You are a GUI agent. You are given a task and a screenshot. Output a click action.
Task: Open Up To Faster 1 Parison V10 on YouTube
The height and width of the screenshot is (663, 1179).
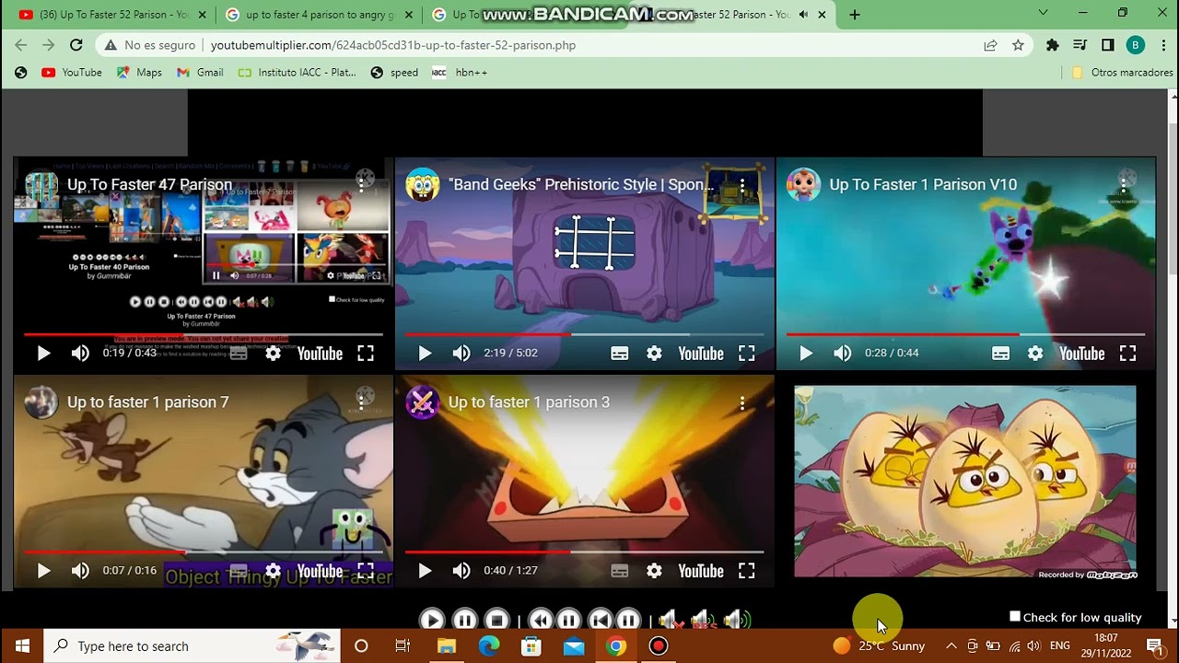coord(1082,353)
